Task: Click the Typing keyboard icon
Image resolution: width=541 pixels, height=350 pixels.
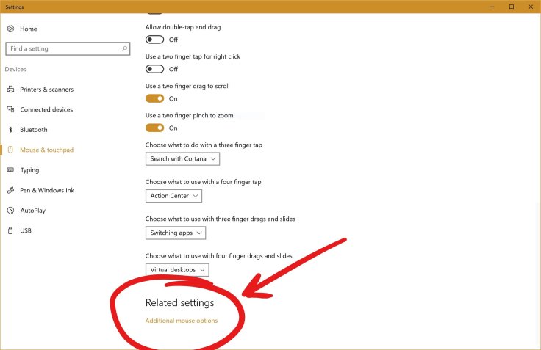Action: point(10,170)
